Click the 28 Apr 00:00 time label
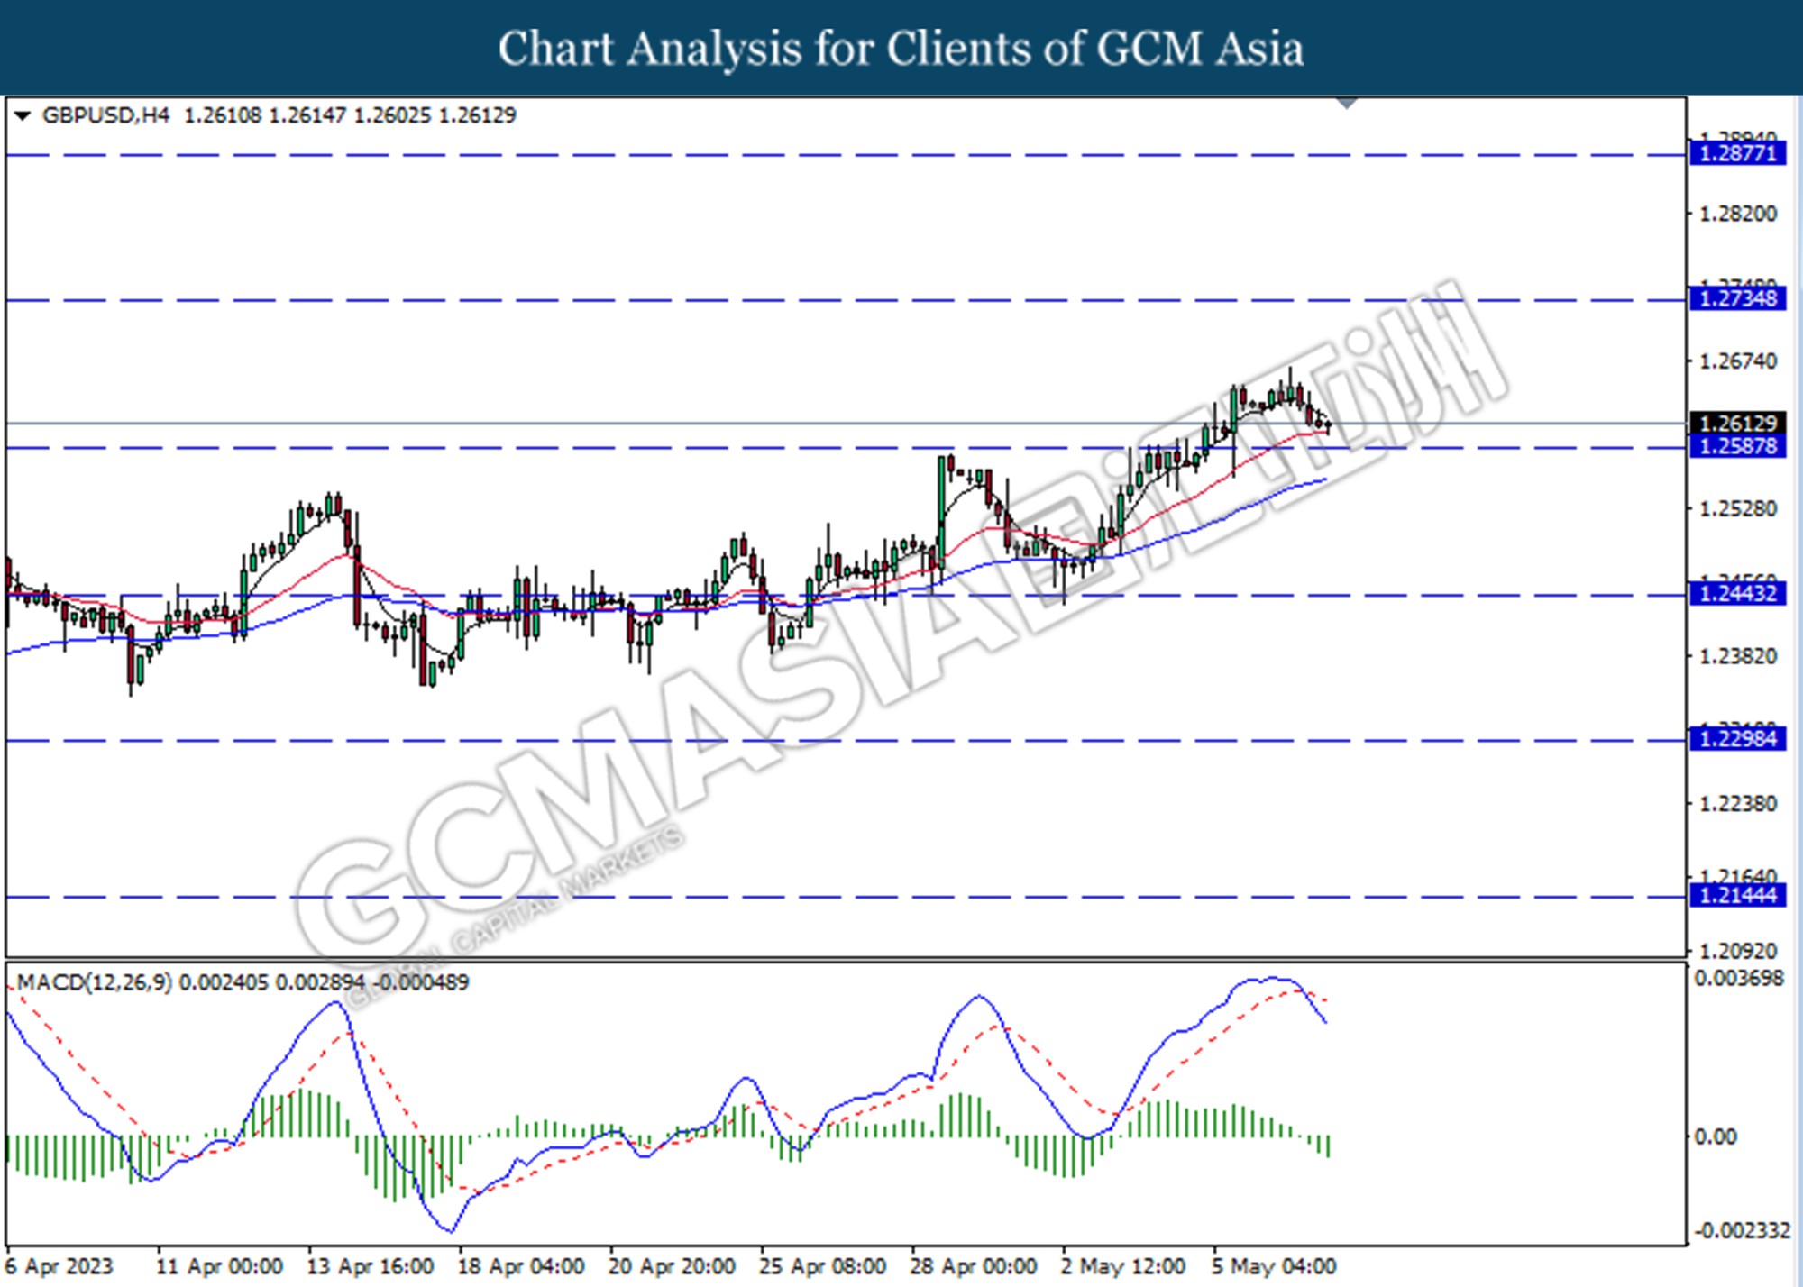The width and height of the screenshot is (1803, 1287). pyautogui.click(x=974, y=1266)
